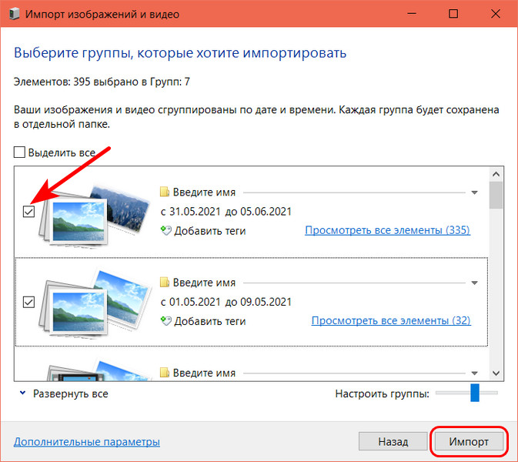This screenshot has height=462, width=518.
Task: Click the "Назад" button
Action: click(393, 441)
